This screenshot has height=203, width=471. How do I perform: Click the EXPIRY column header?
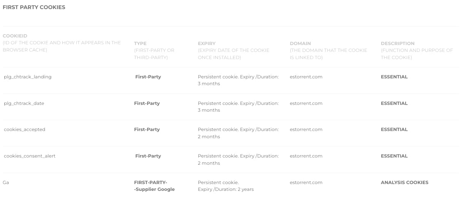pos(206,44)
